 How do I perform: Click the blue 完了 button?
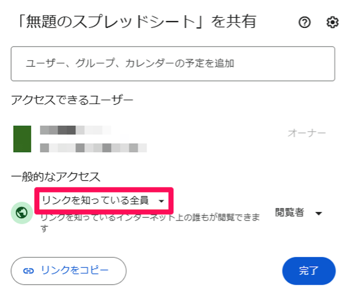tap(309, 271)
